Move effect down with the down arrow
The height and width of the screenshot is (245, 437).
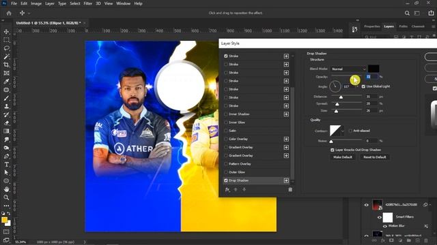[244, 189]
